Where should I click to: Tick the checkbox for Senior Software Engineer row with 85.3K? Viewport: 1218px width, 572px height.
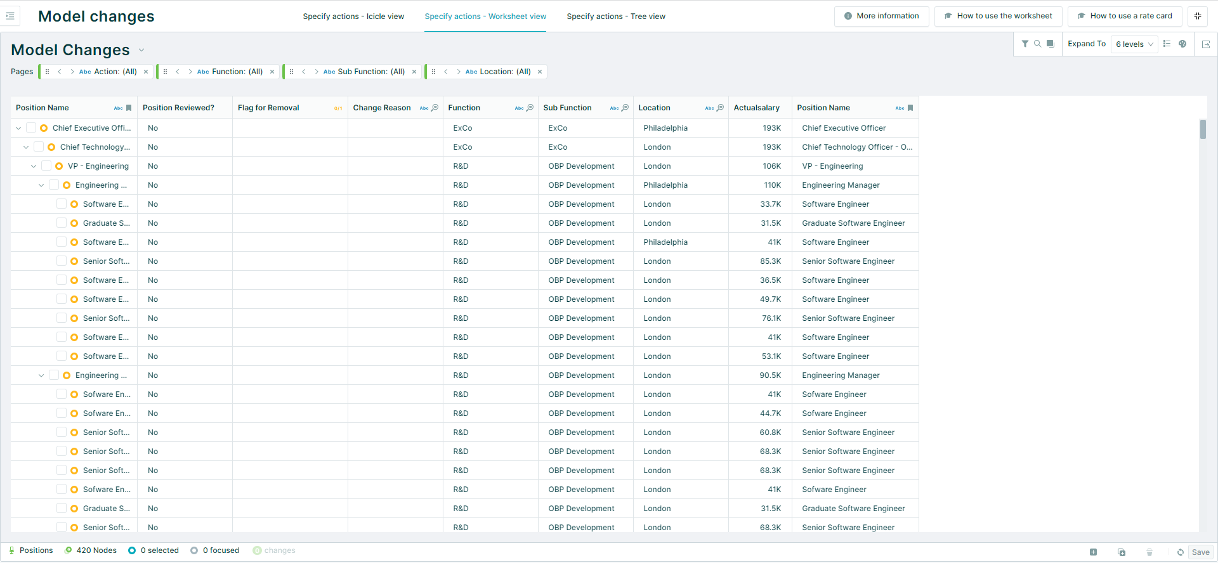click(x=62, y=261)
